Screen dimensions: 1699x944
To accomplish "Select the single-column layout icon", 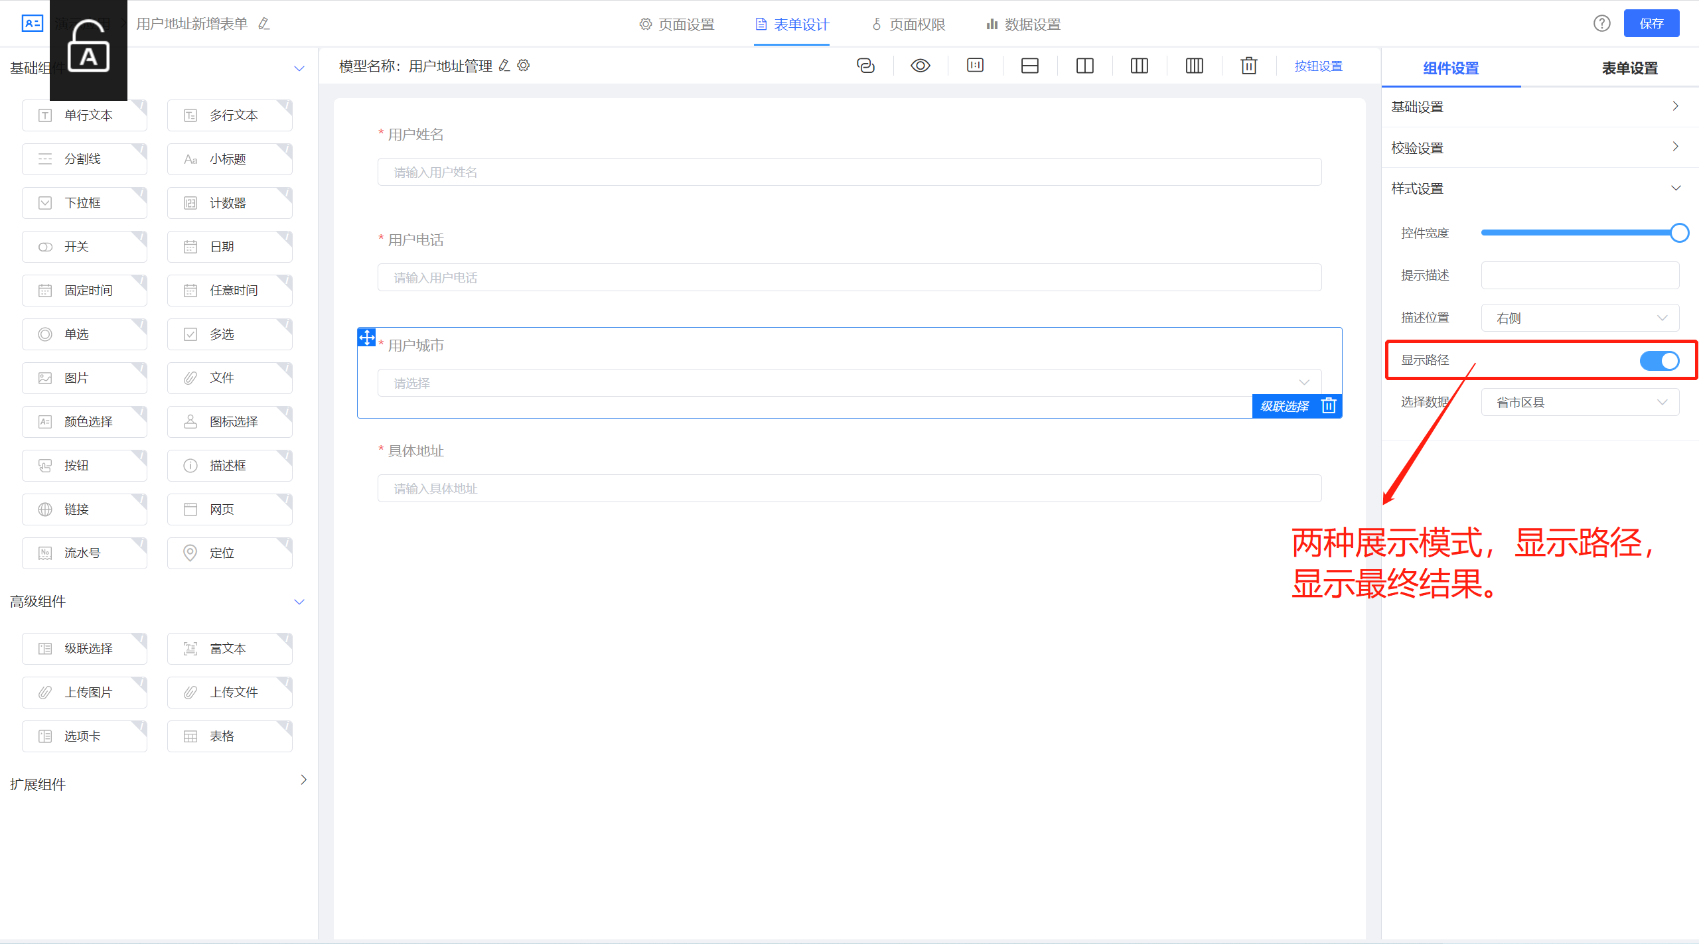I will tap(1030, 66).
